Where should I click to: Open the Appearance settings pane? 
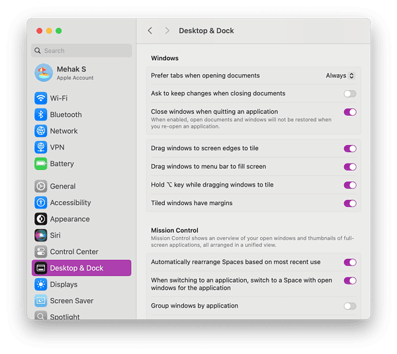point(69,219)
